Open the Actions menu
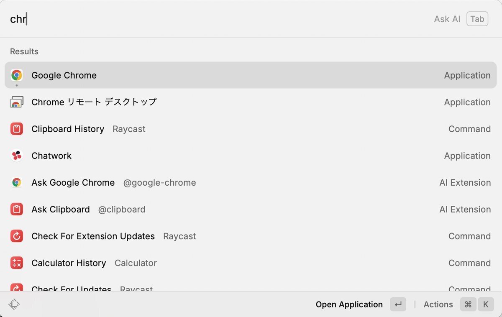Screen dimensions: 502x317 coord(438,304)
